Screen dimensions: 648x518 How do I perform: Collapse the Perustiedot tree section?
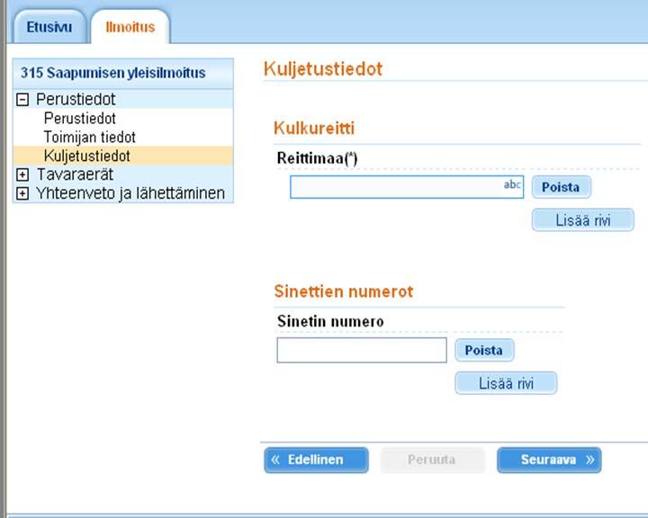tap(22, 100)
